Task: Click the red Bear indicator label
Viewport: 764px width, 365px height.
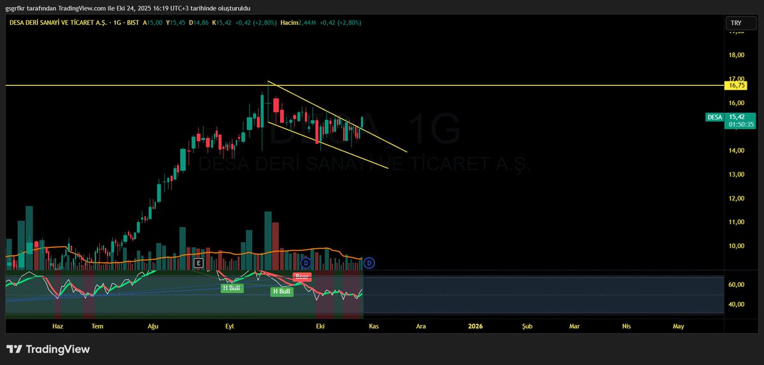Action: [x=302, y=277]
